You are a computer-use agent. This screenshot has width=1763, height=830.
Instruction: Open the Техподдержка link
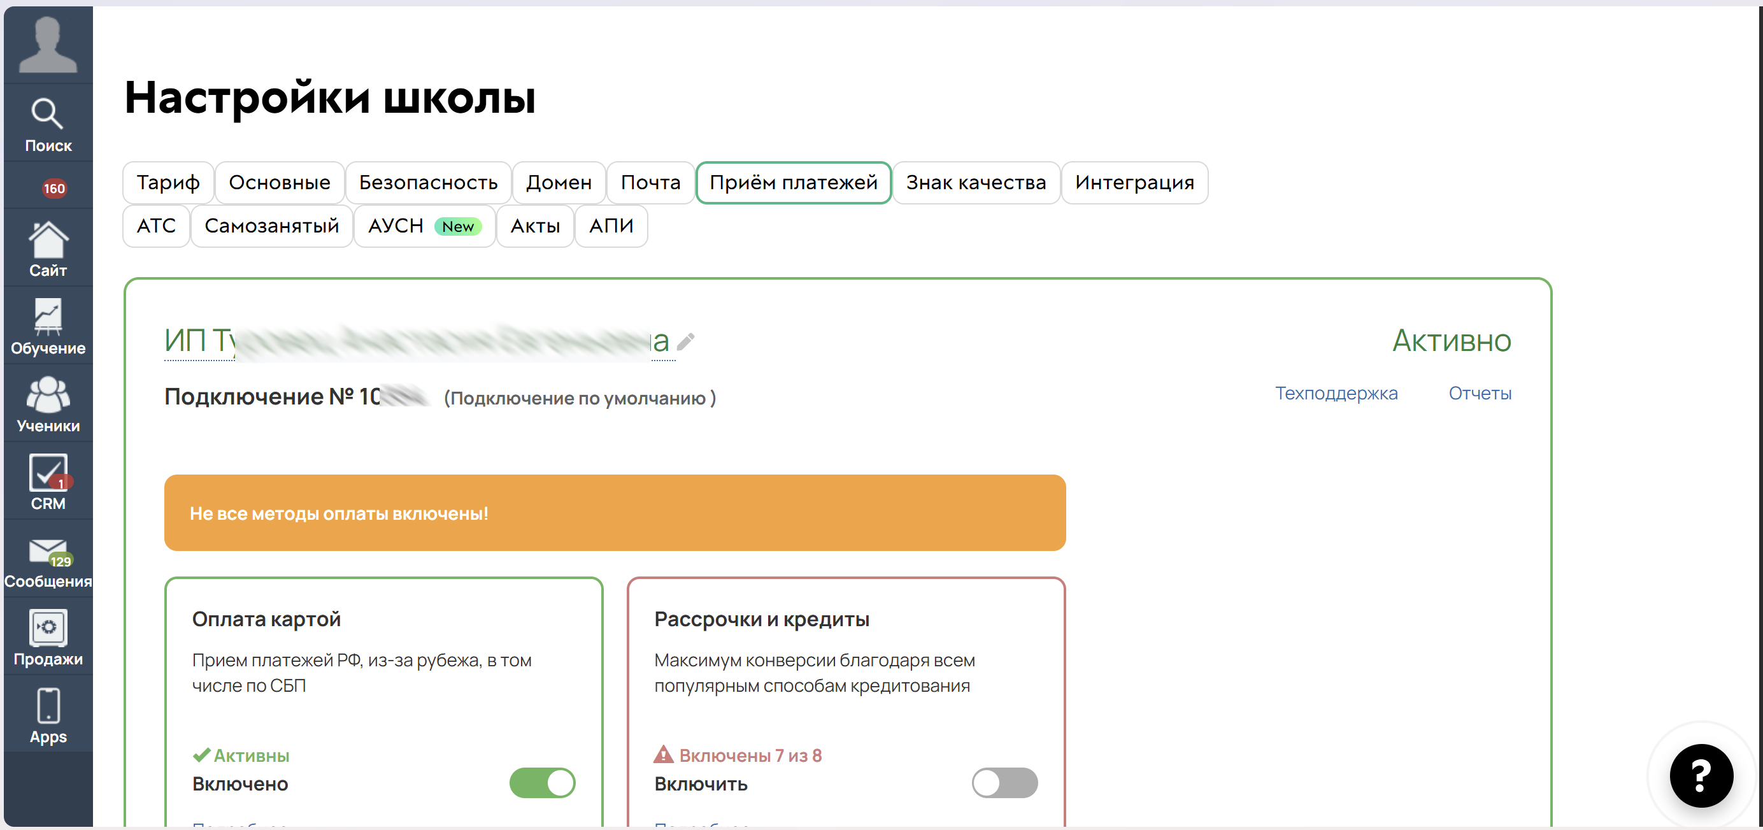(1336, 394)
